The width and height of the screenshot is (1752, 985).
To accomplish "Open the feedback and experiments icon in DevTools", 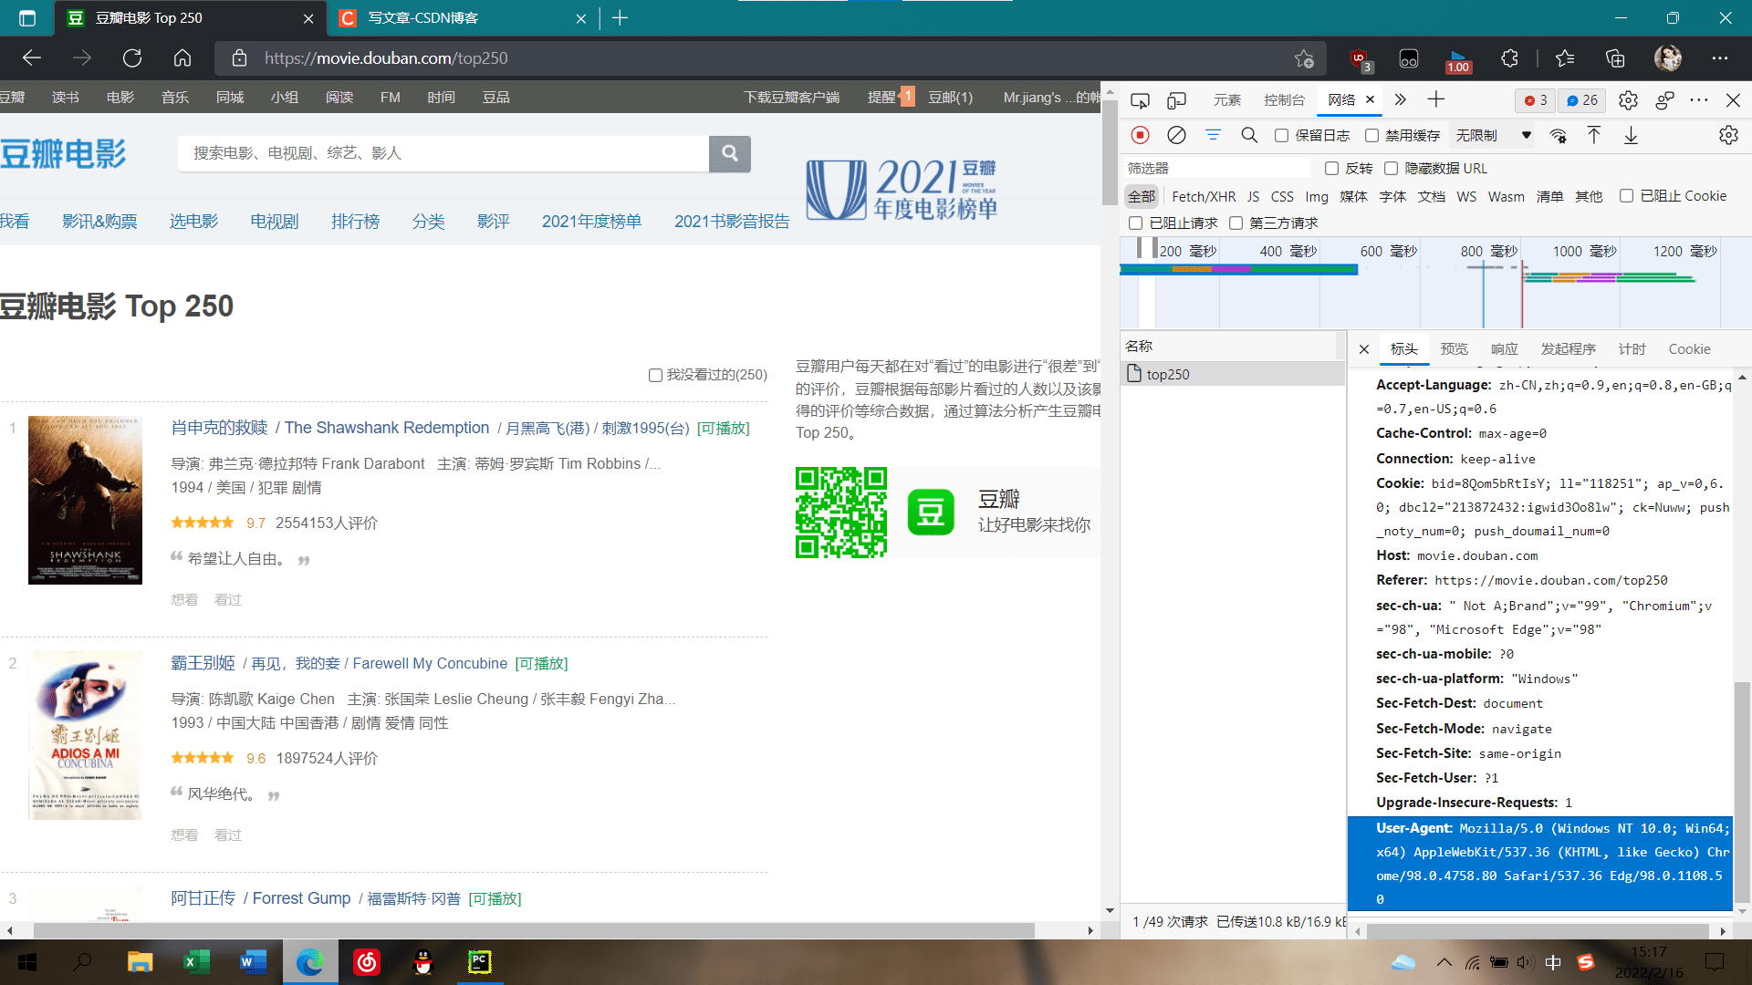I will point(1664,99).
